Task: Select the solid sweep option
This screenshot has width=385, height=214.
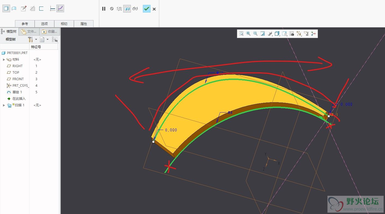Action: pos(6,9)
